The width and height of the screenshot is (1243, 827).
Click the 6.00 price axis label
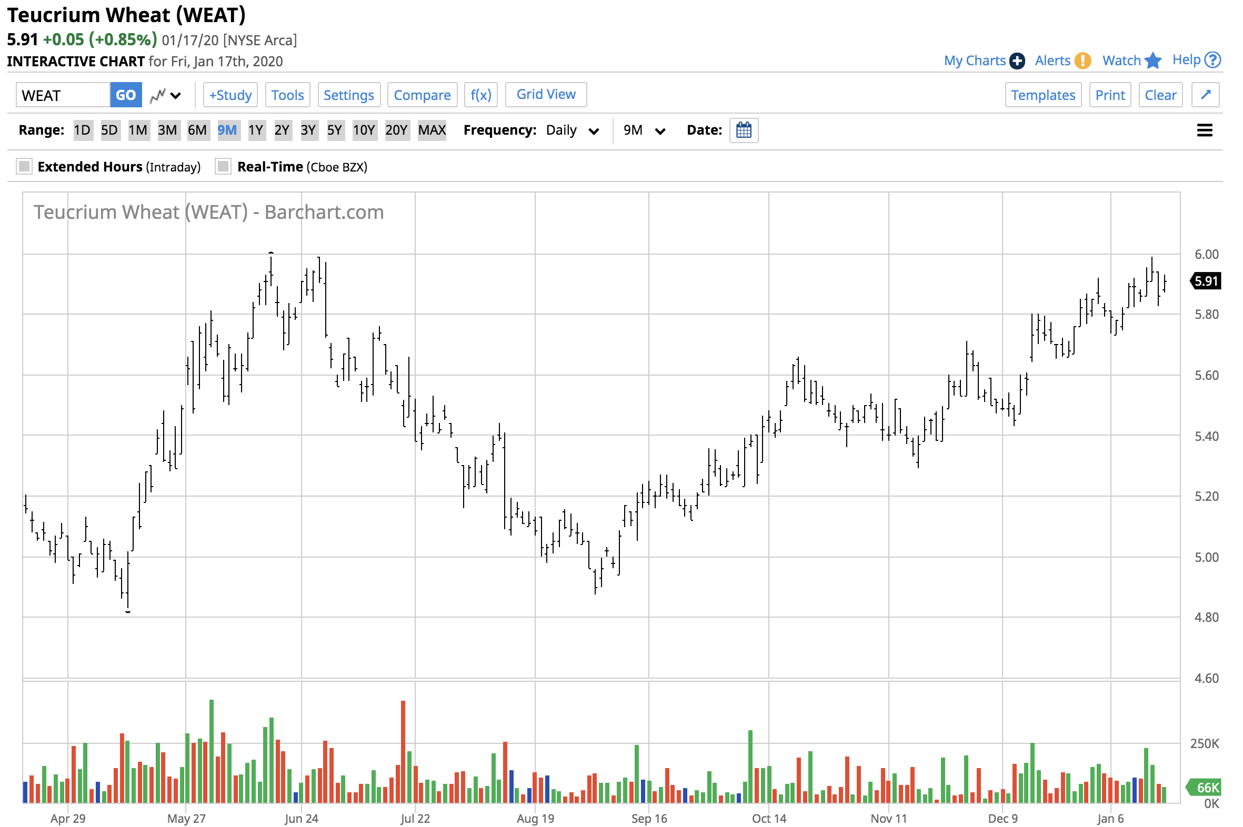click(1206, 255)
